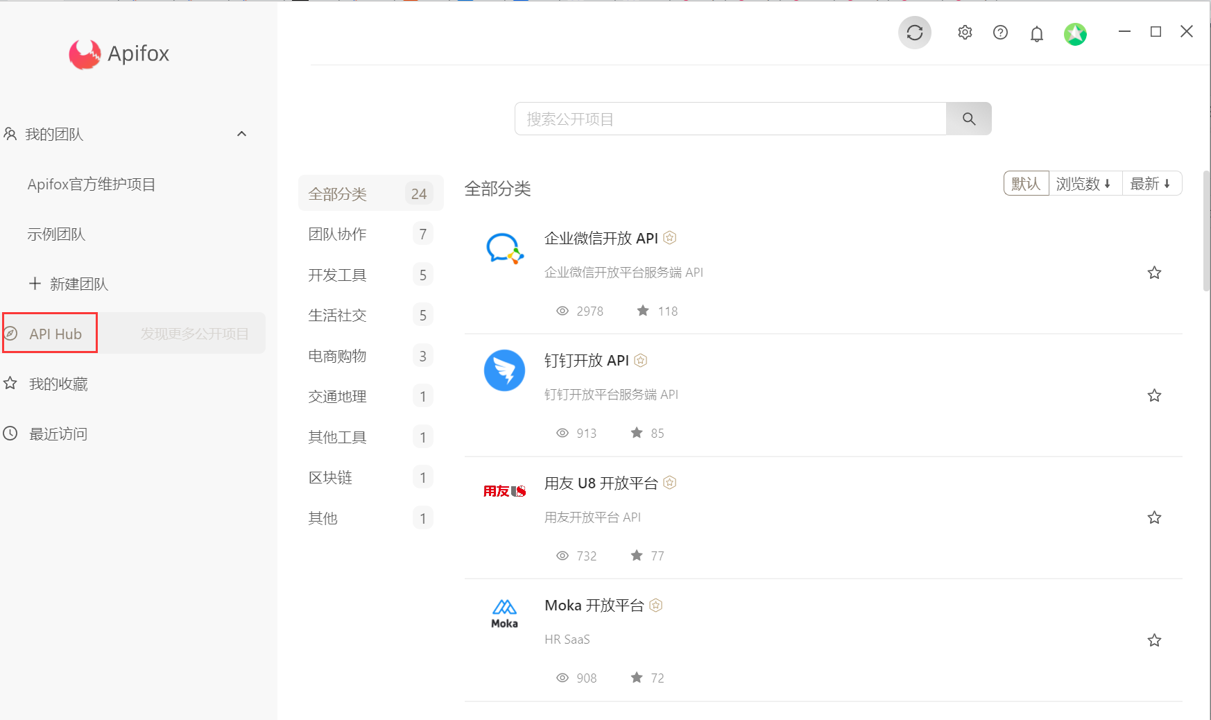Click the view-count eye icon showing 732
The image size is (1211, 720).
562,556
